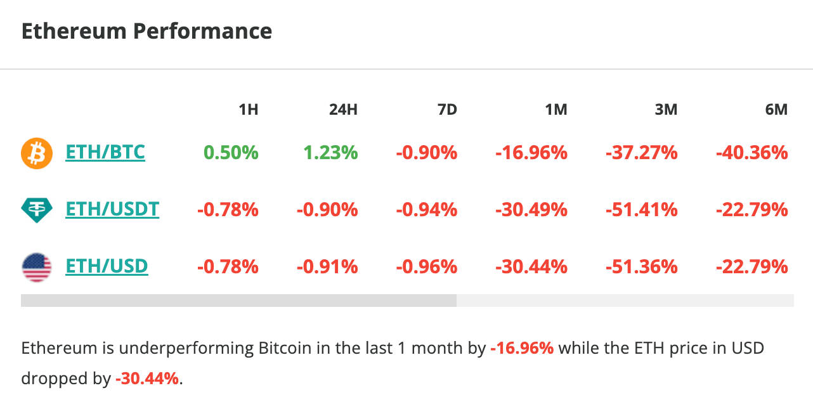Click the 3M column header
The image size is (813, 407).
point(666,110)
